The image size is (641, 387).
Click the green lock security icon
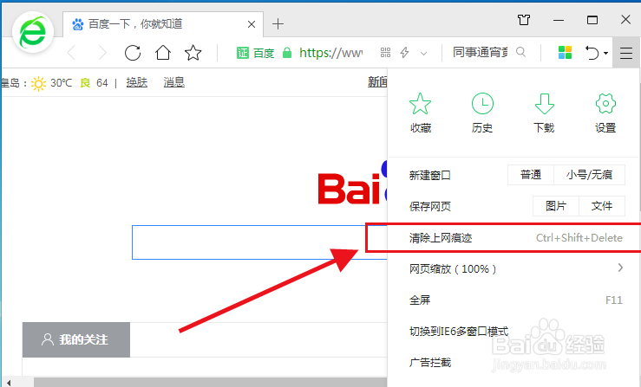287,53
